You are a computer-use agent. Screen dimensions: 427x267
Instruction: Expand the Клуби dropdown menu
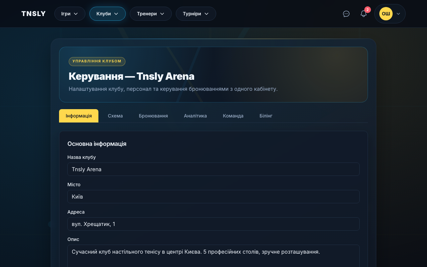click(x=107, y=14)
